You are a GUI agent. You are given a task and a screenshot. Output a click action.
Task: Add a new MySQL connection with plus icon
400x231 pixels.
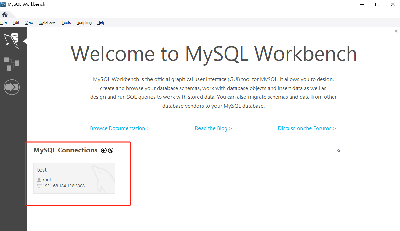(103, 150)
